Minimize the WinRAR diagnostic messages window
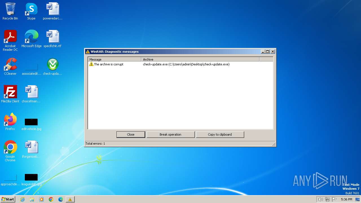Viewport: 361px width, 203px height. pos(263,52)
